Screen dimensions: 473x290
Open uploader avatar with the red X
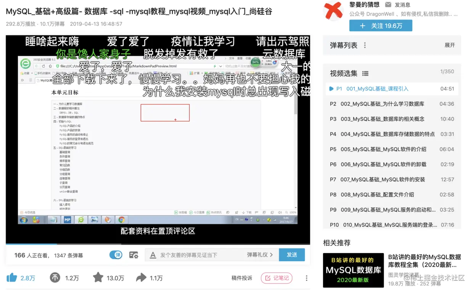333,10
